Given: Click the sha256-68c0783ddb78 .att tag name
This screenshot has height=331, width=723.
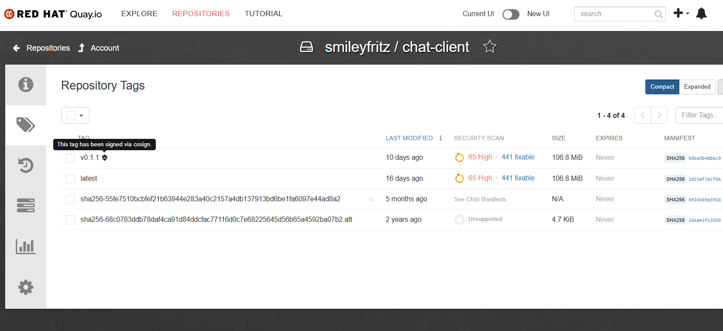Looking at the screenshot, I should tap(216, 220).
